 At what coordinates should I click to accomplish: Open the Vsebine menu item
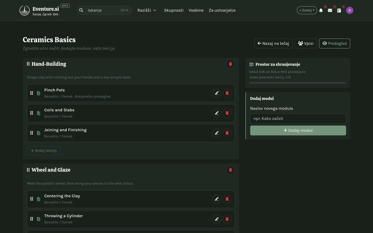tap(196, 10)
